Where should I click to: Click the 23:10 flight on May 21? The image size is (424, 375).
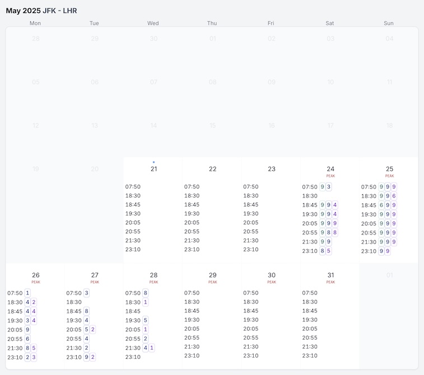click(133, 250)
